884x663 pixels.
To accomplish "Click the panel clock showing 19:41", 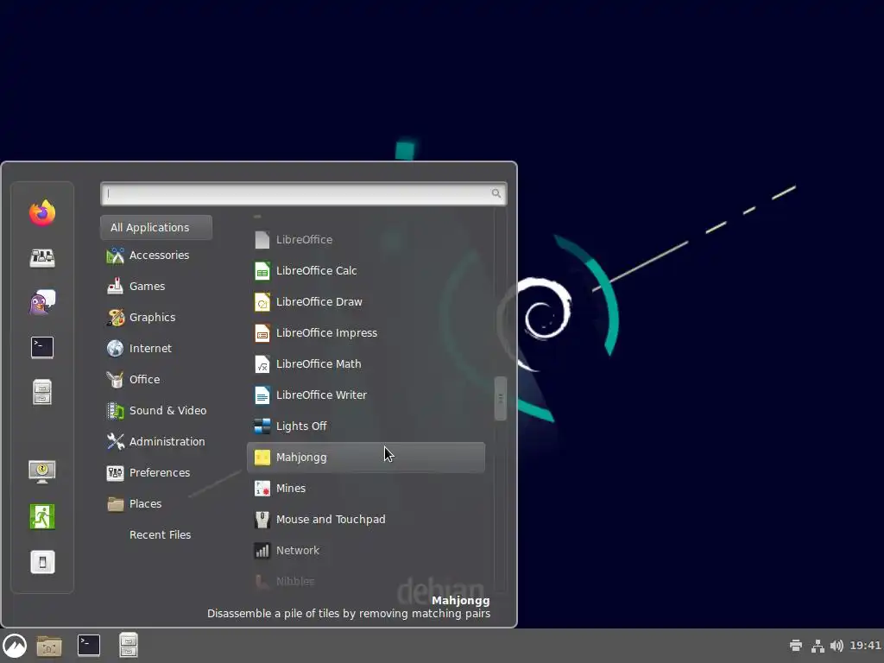I will [865, 646].
